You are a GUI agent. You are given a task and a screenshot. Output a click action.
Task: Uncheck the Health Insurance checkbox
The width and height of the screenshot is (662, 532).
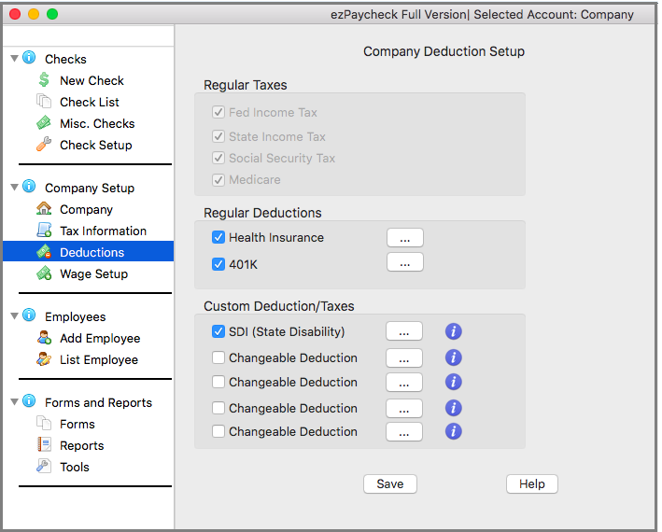(218, 238)
